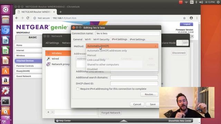Reload the router page
The height and width of the screenshot is (124, 221).
tap(28, 18)
